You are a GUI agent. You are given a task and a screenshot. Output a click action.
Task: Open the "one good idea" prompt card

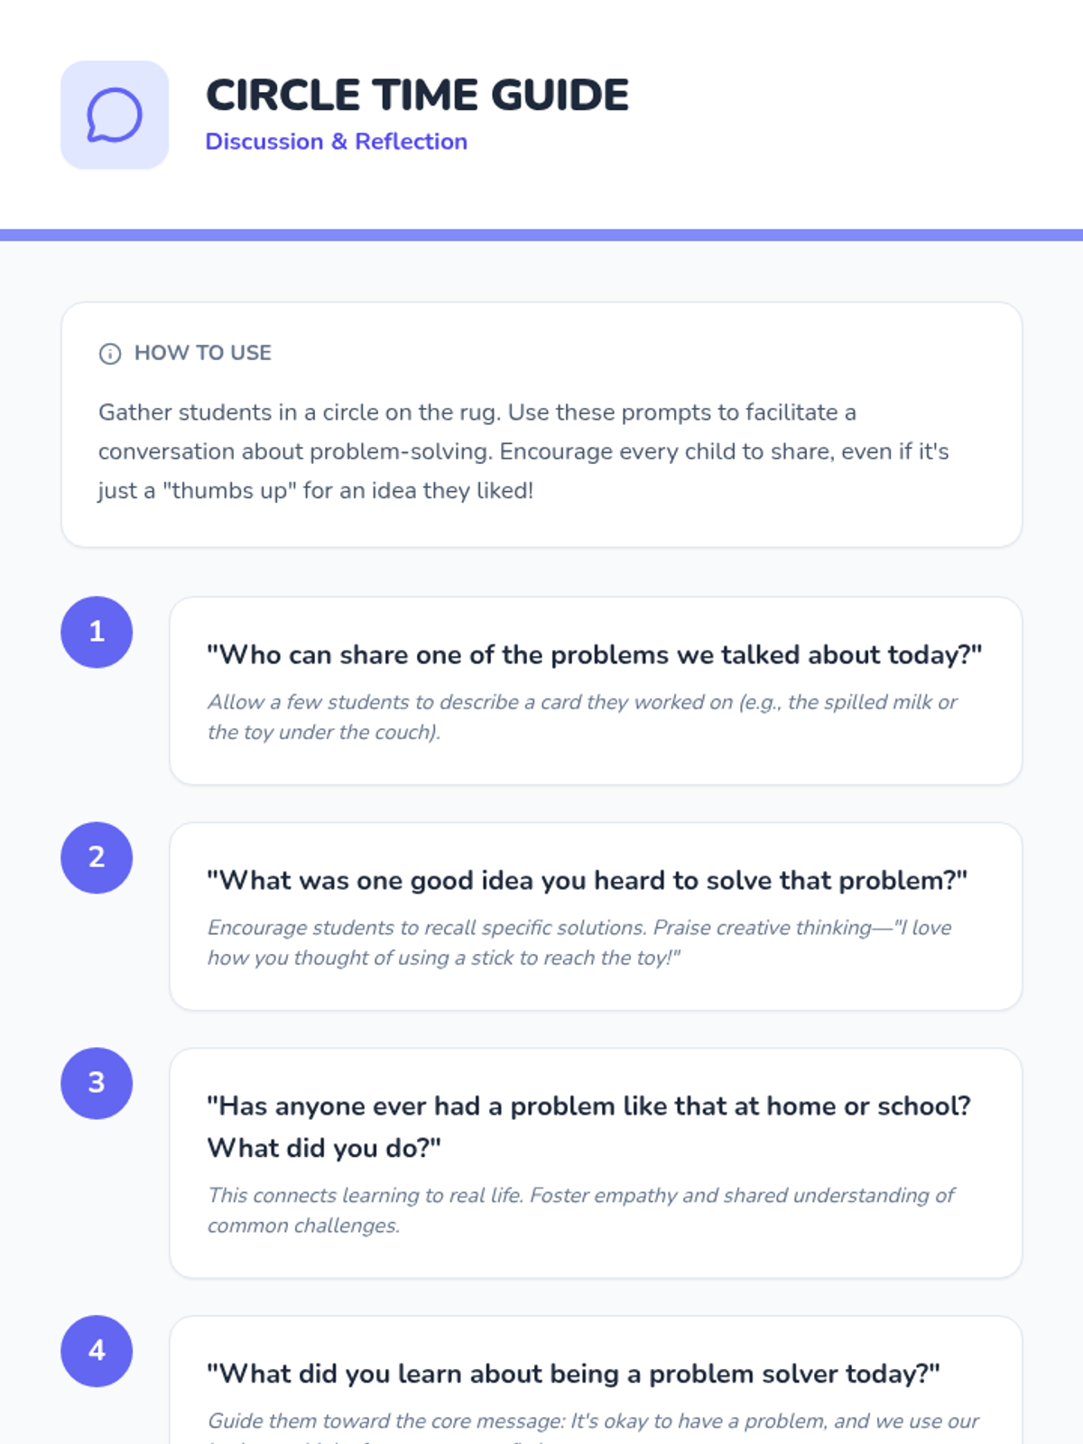(x=596, y=916)
